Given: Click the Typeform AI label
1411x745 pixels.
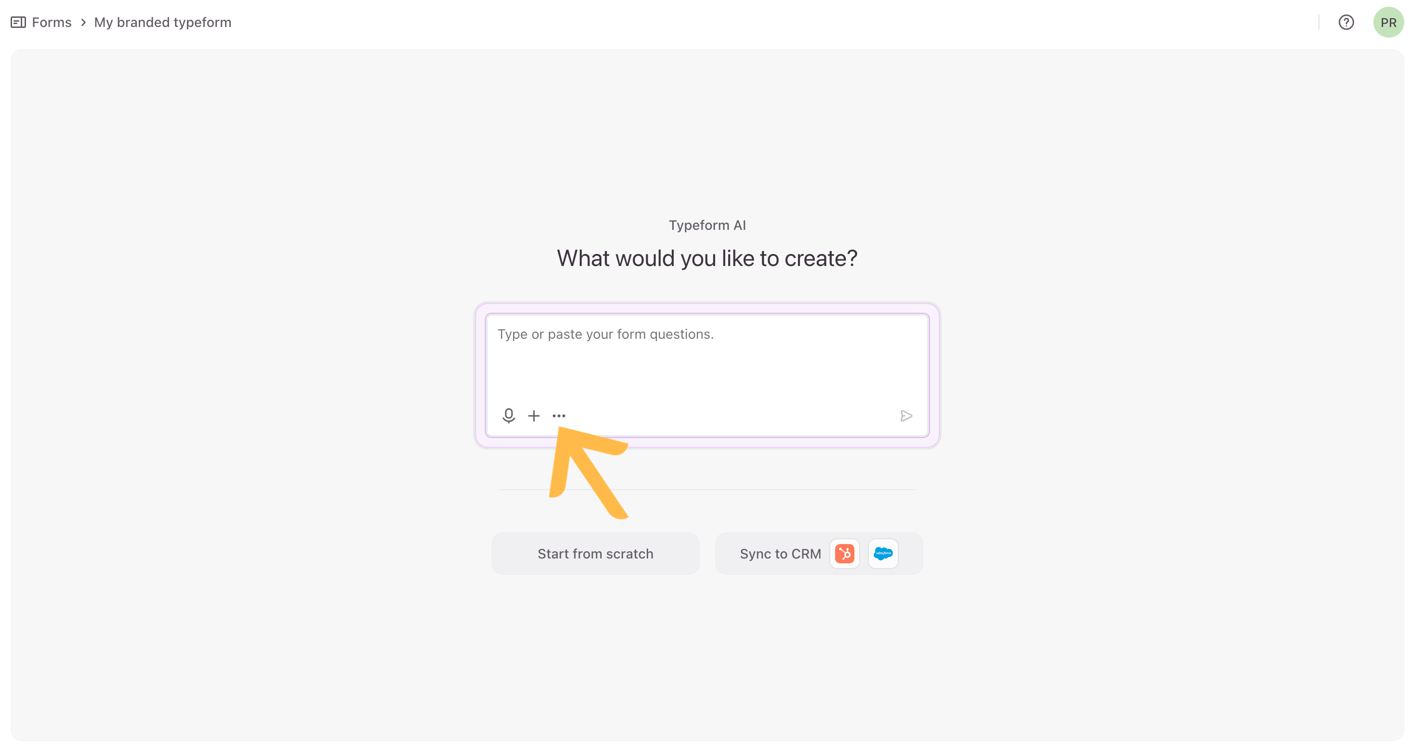Looking at the screenshot, I should [x=706, y=225].
